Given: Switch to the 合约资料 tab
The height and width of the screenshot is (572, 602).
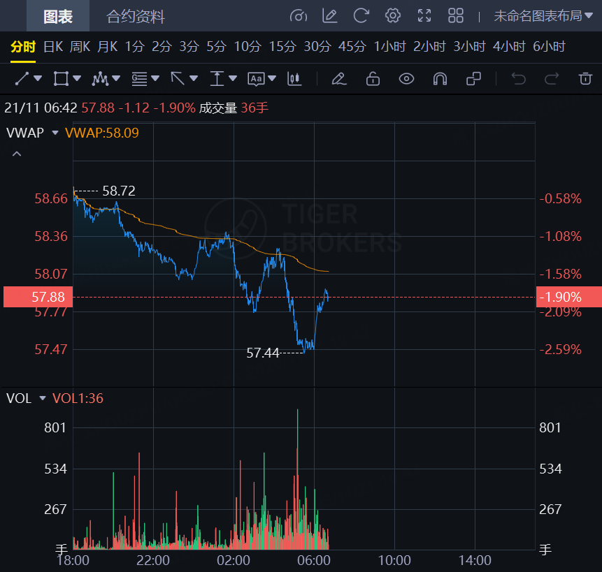Looking at the screenshot, I should pos(136,16).
